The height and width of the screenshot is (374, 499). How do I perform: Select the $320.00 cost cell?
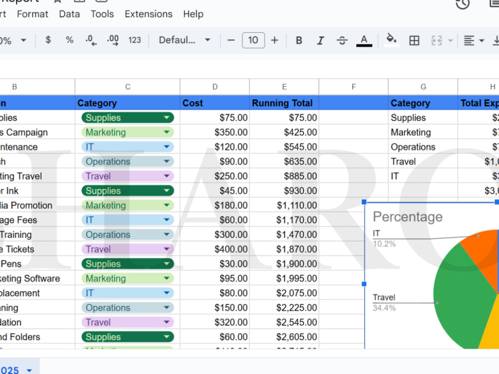215,323
